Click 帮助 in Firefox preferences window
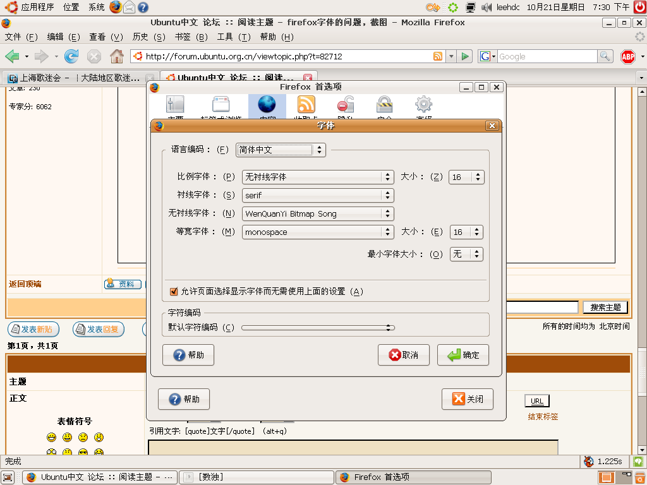Image resolution: width=647 pixels, height=485 pixels. tap(184, 399)
